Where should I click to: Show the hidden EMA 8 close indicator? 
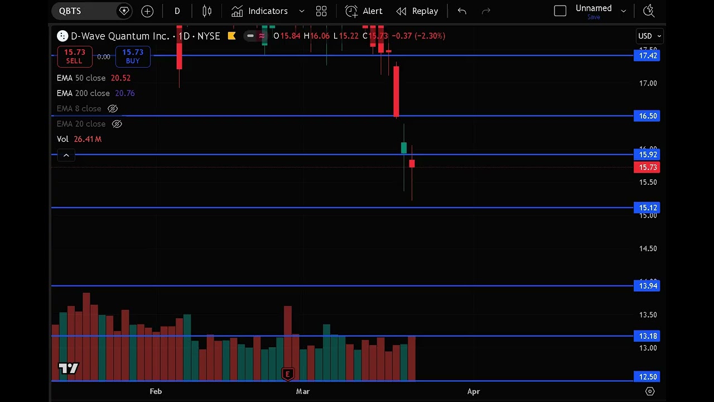tap(113, 108)
